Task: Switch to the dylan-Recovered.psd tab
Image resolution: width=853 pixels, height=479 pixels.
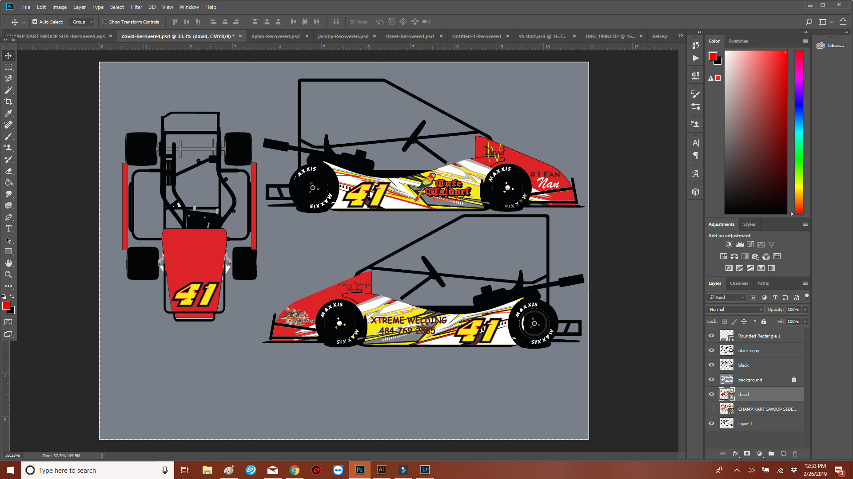Action: point(275,36)
